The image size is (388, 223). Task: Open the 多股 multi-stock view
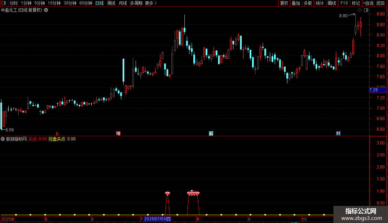(x=308, y=3)
